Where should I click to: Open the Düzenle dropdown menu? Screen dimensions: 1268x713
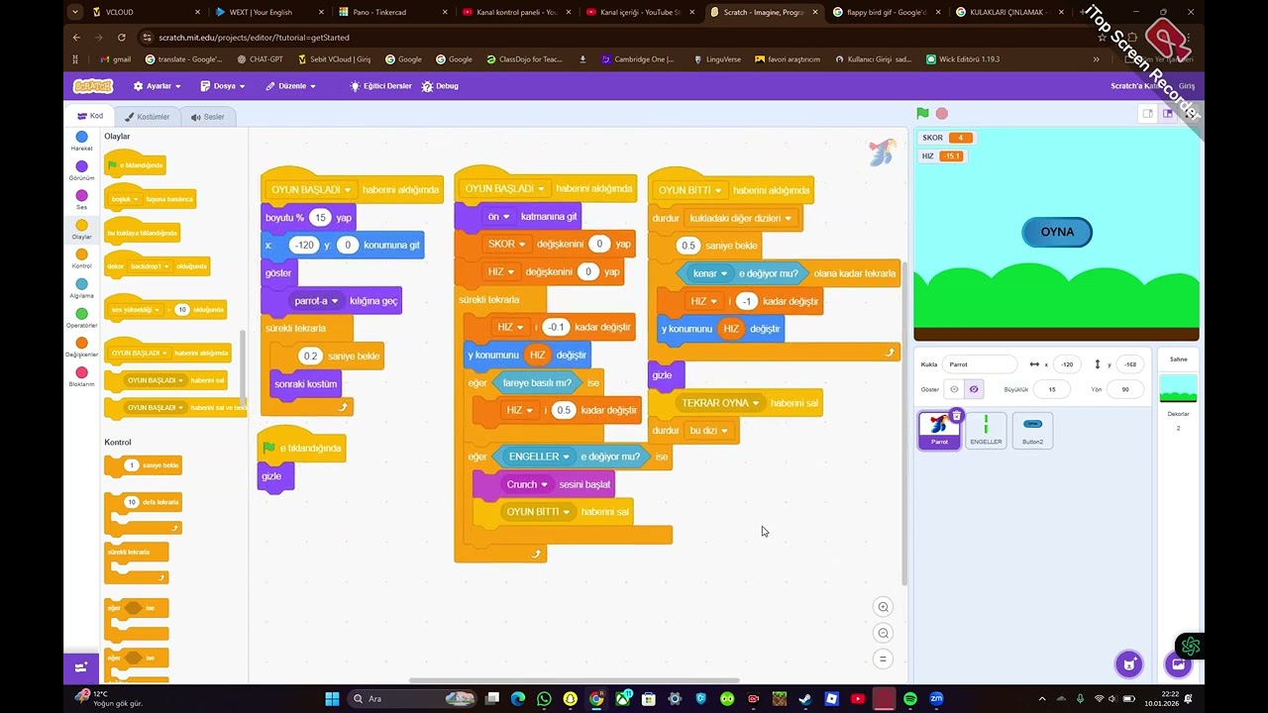pos(291,86)
